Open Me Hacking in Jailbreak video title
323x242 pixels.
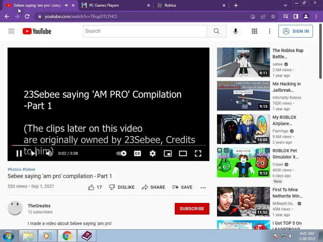286,87
